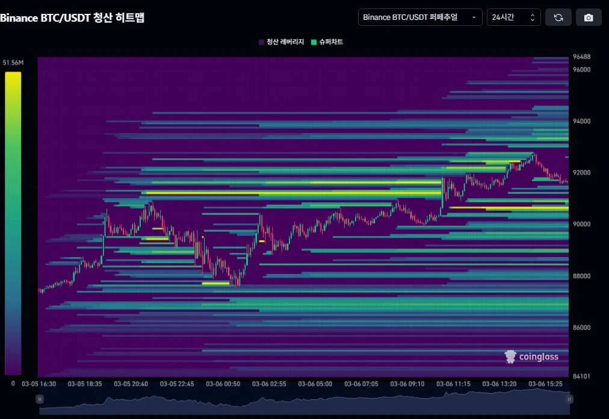This screenshot has height=419, width=609.
Task: Click the 03-05 22:45 time label
Action: pos(177,384)
